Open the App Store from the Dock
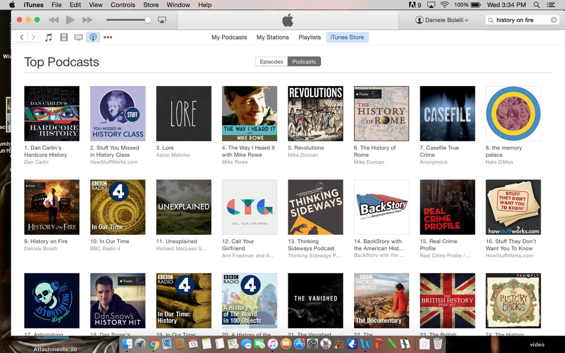 [x=299, y=344]
